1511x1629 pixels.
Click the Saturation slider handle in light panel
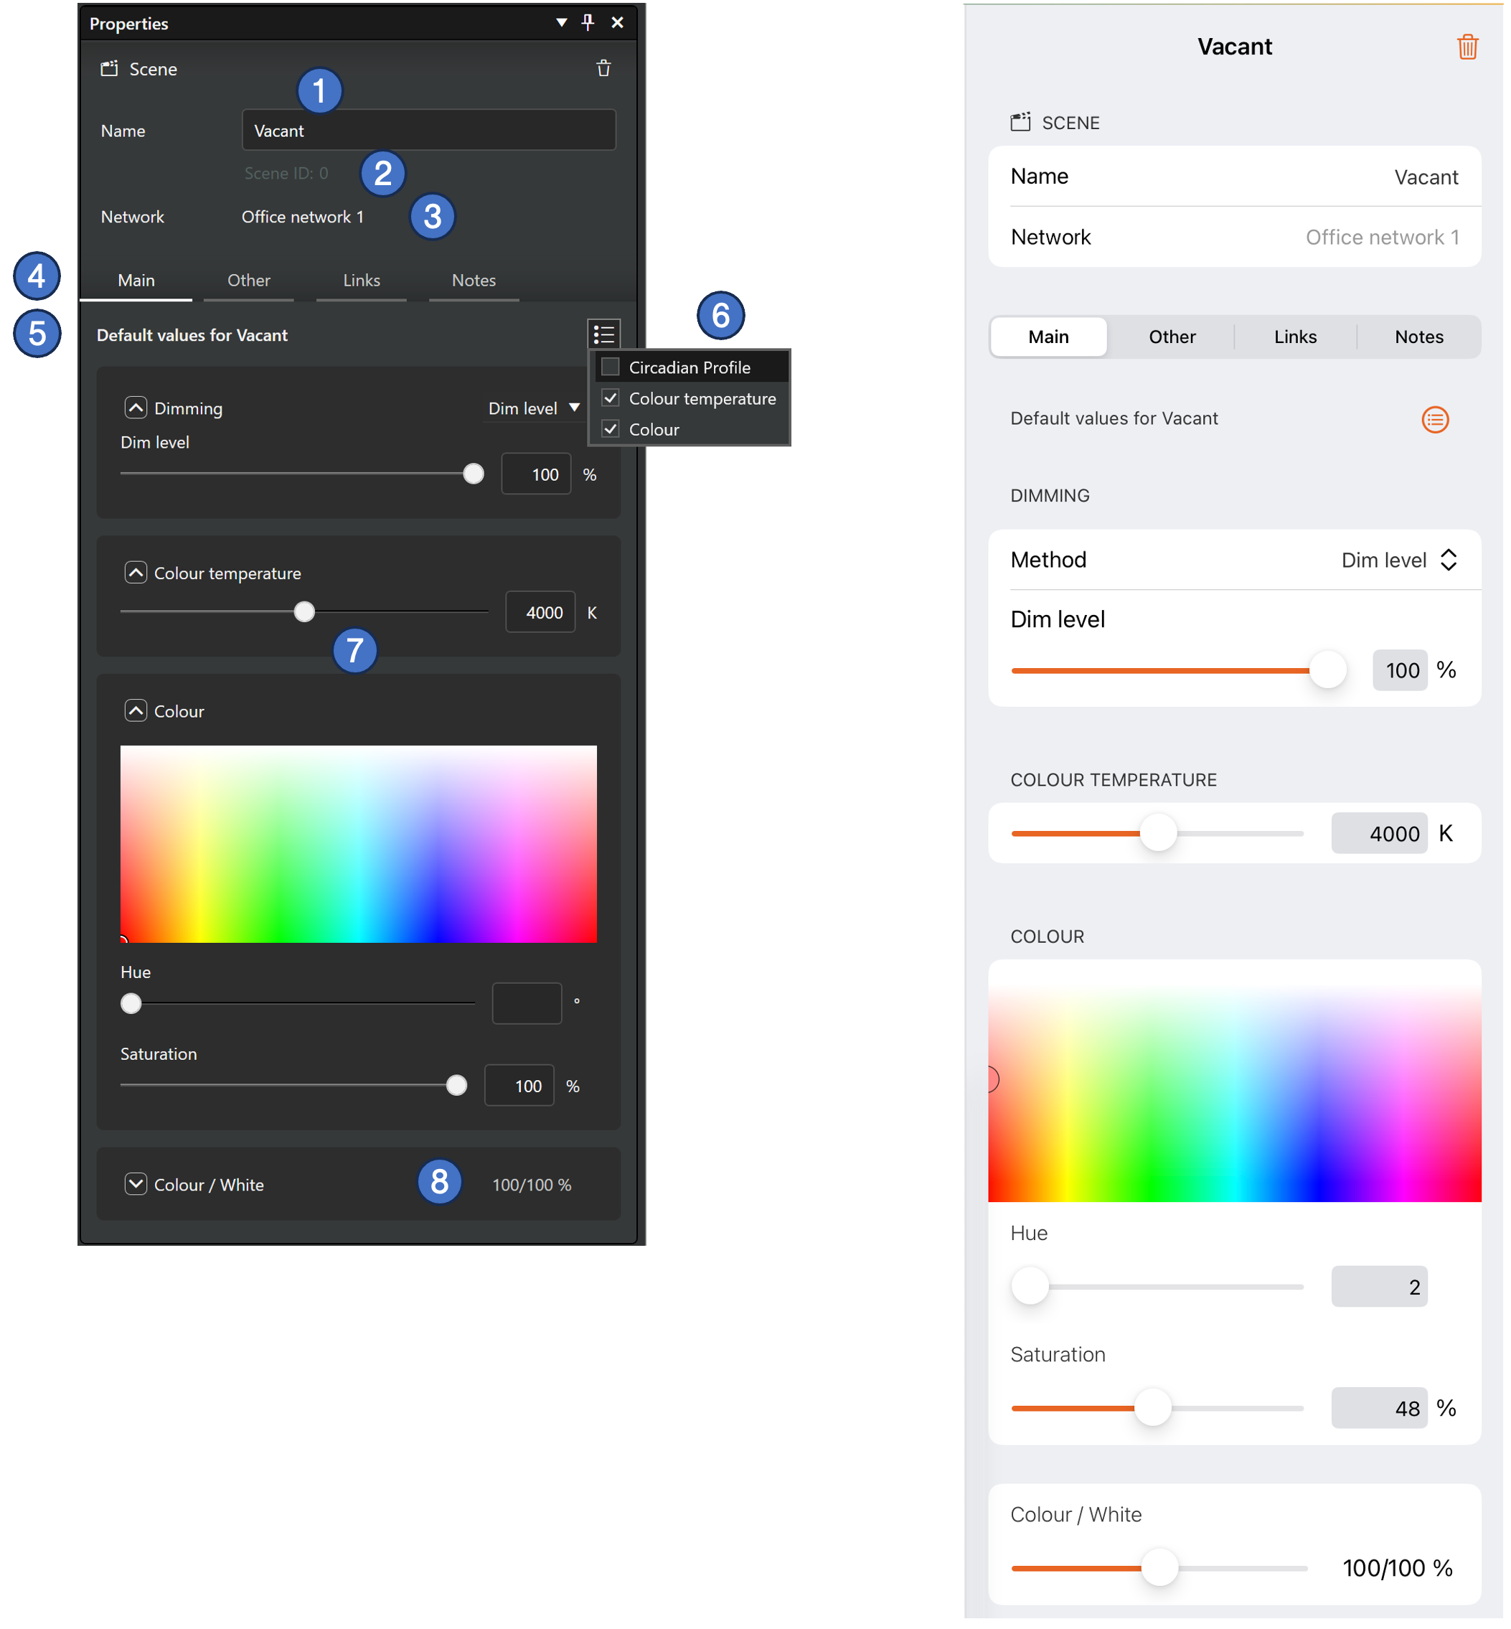[x=1153, y=1407]
